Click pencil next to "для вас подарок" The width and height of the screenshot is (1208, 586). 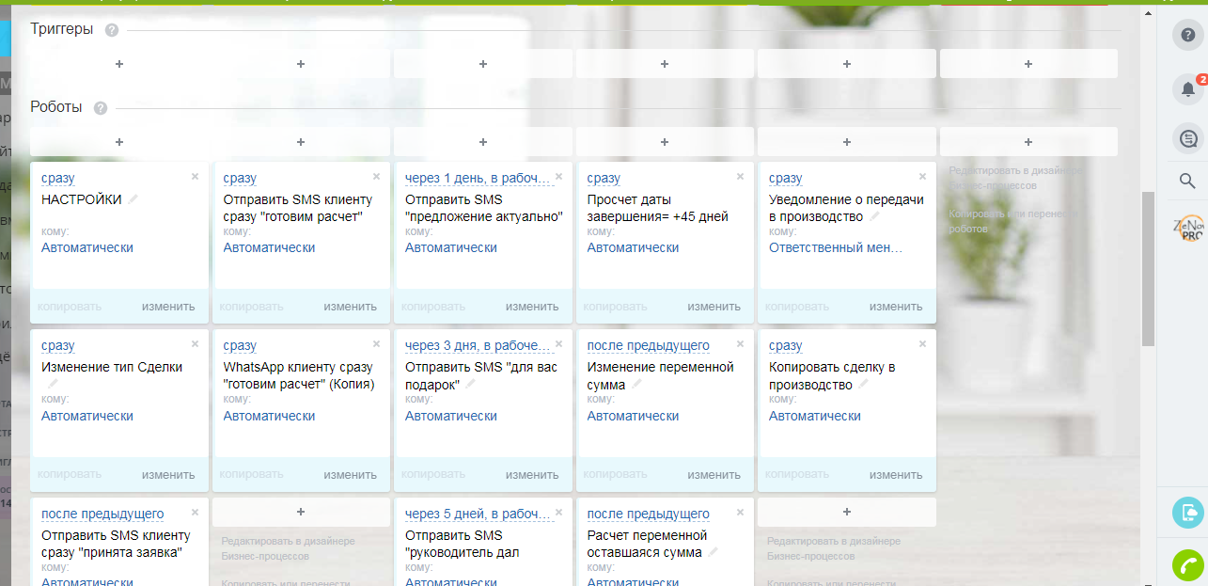[x=470, y=384]
